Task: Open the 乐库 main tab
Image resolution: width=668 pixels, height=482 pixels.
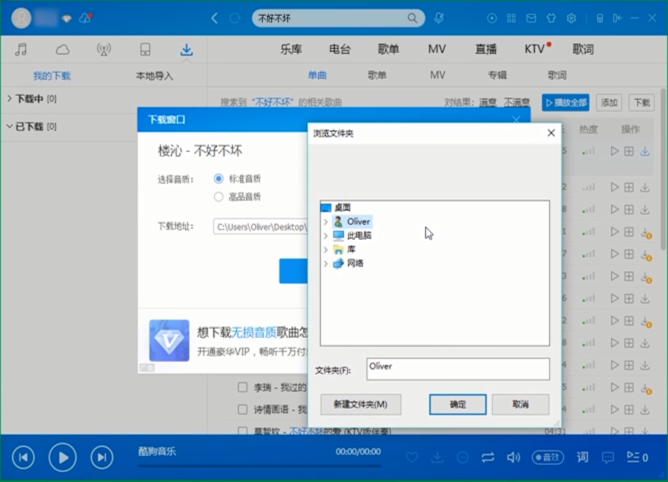Action: [x=291, y=49]
